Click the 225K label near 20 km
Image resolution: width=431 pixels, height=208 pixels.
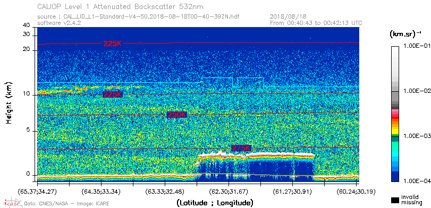[x=113, y=44]
